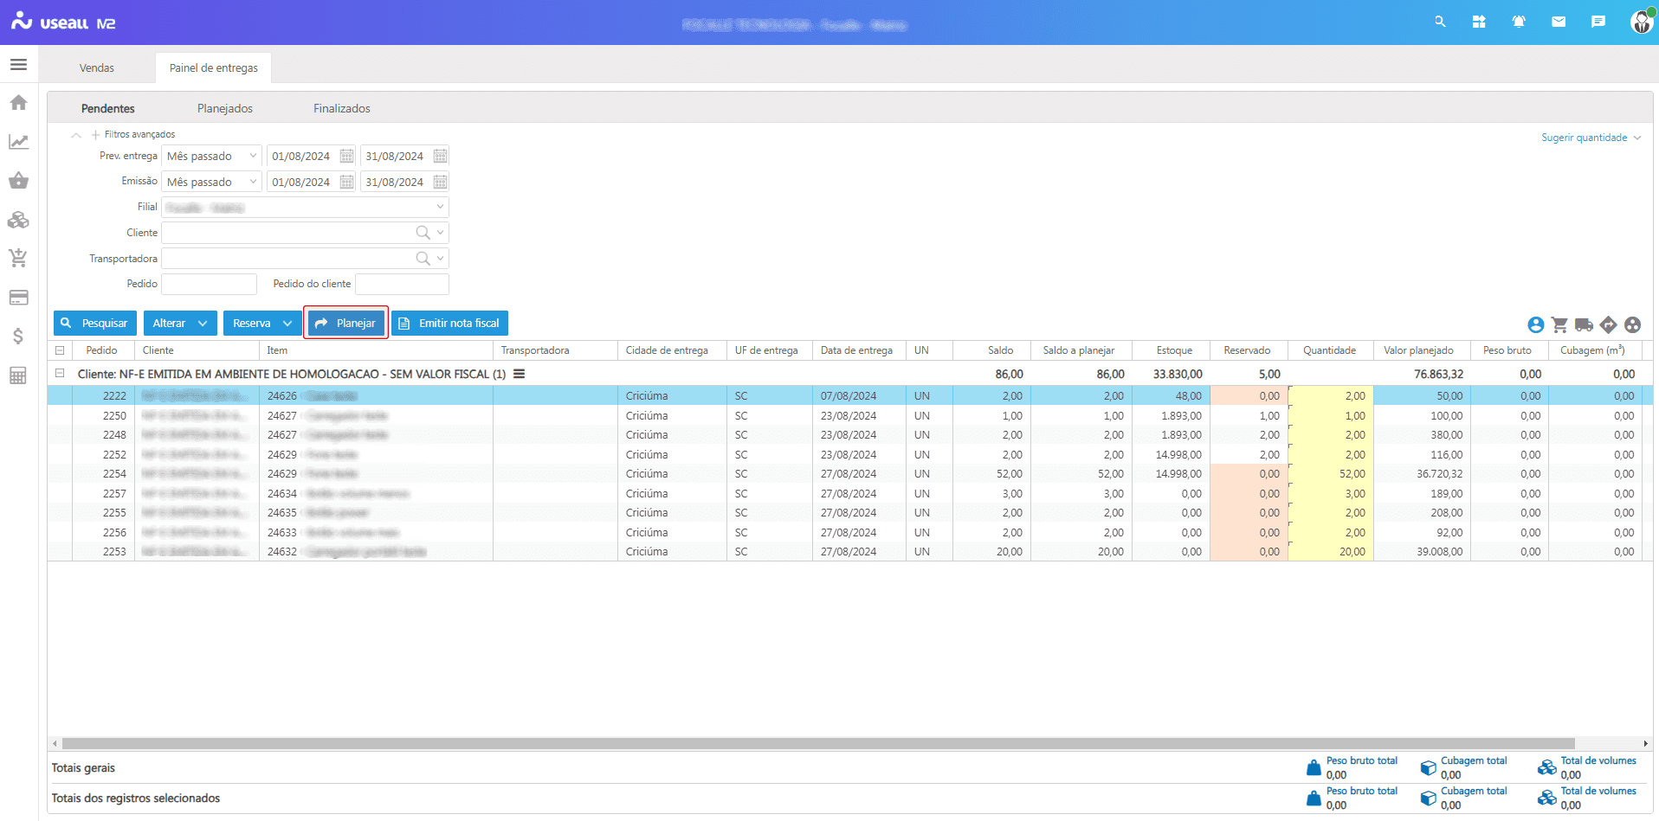Switch to the Planejados tab
This screenshot has height=821, width=1659.
(x=225, y=108)
